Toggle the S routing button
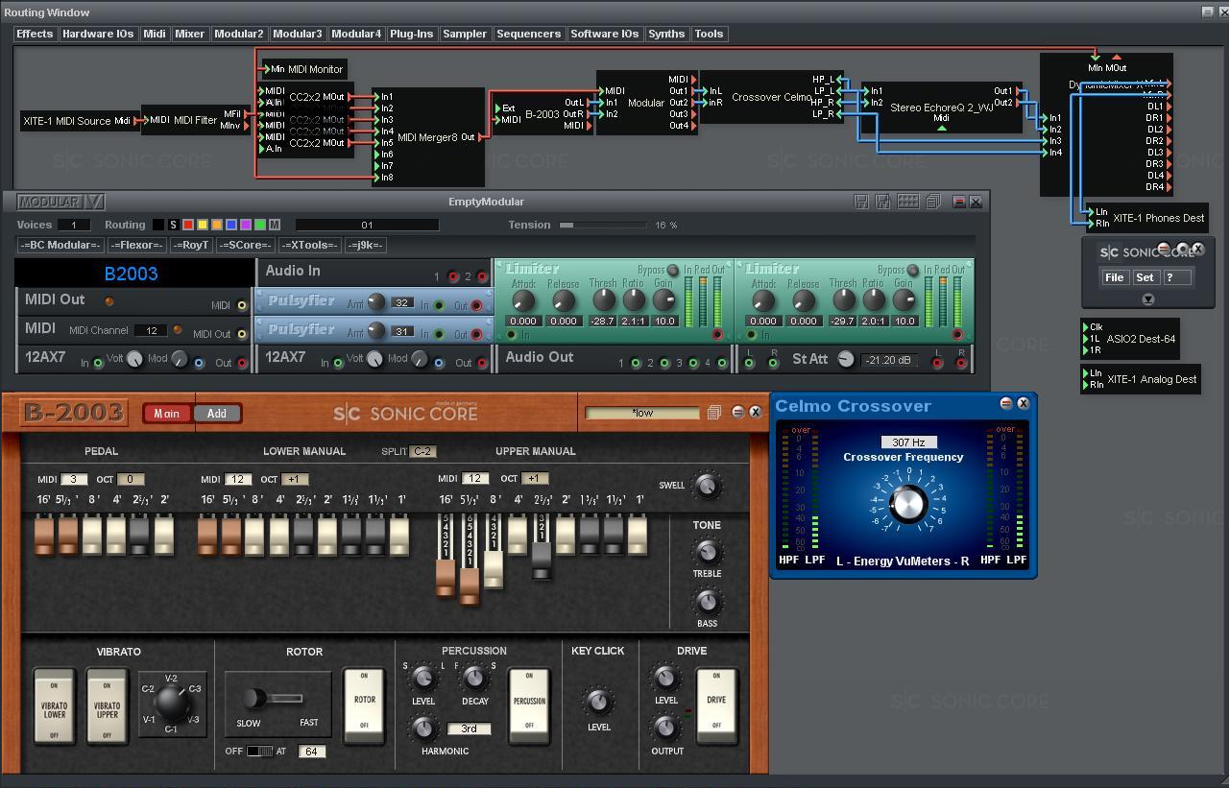 click(174, 225)
